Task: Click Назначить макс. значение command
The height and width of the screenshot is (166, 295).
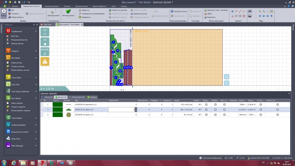Action: [216, 10]
